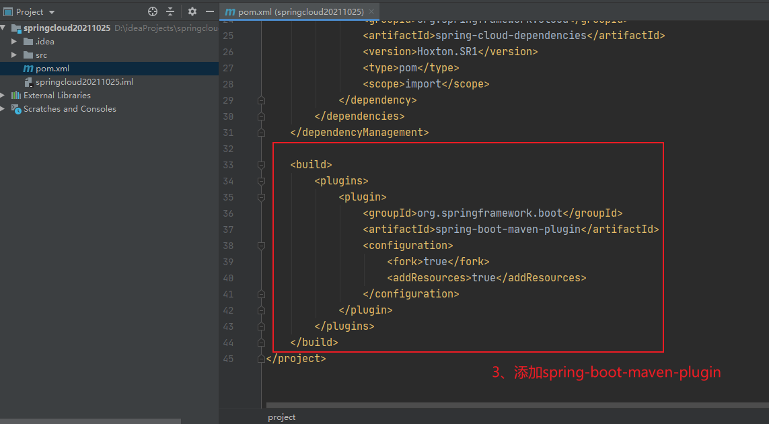The image size is (769, 424).
Task: Select the src folder row
Action: 110,55
